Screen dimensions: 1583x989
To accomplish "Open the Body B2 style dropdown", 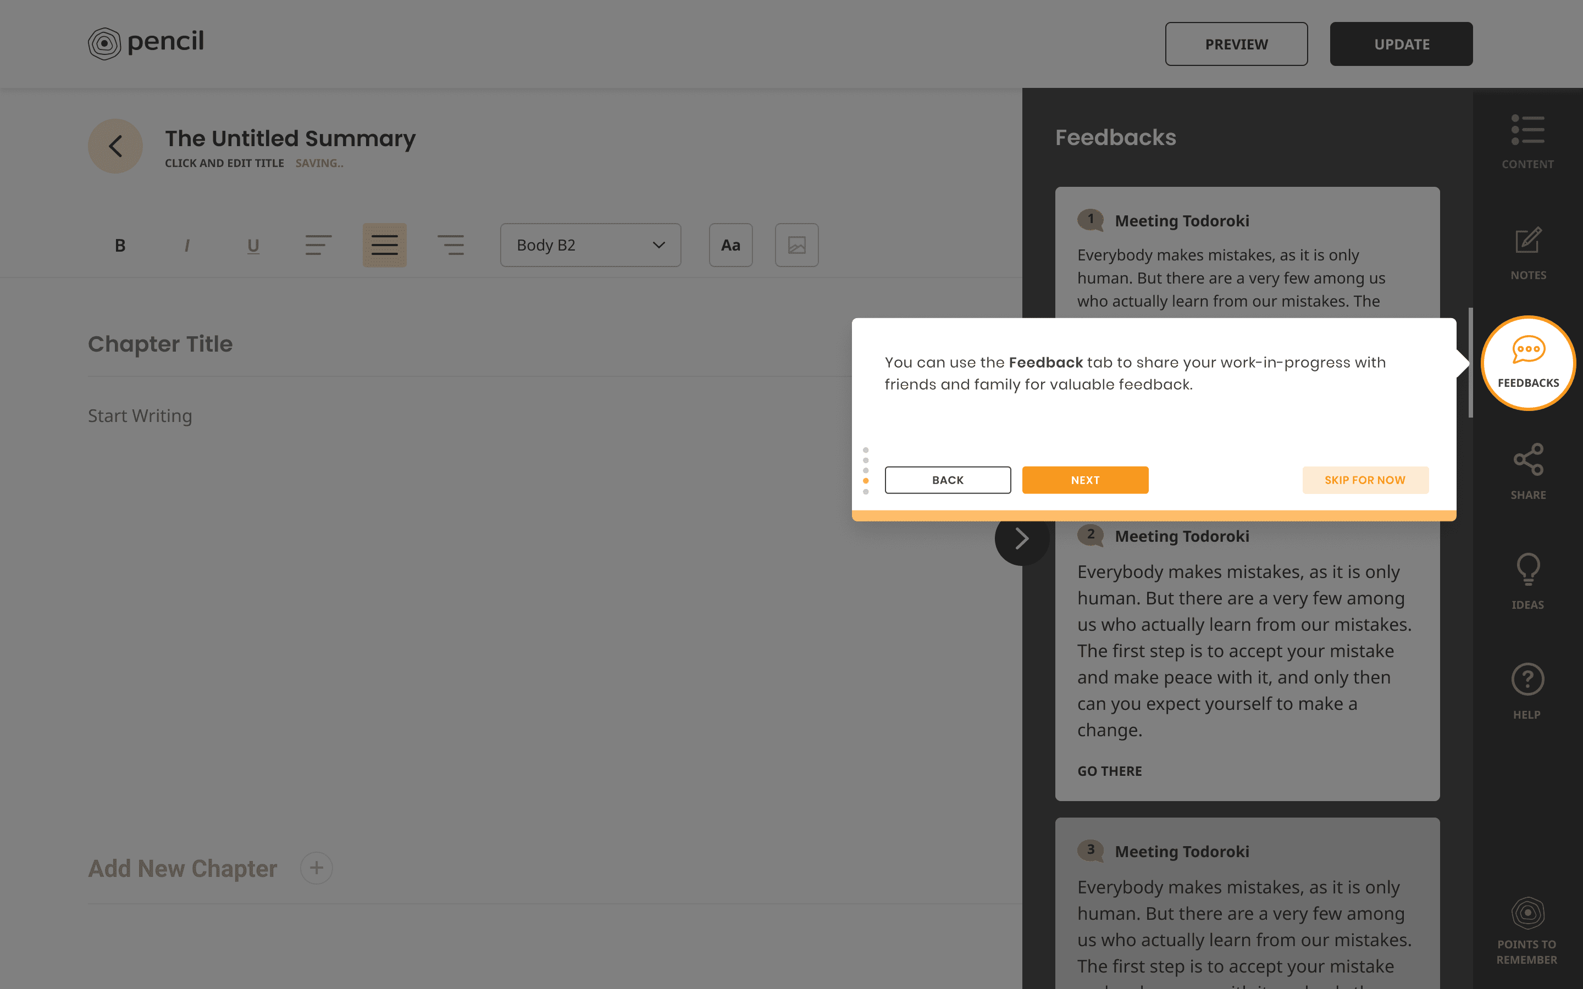I will 590,245.
